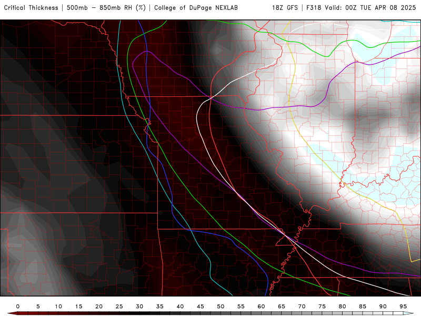Select the "Valid: 00Z TUE APR 08 2025" text

(x=370, y=8)
